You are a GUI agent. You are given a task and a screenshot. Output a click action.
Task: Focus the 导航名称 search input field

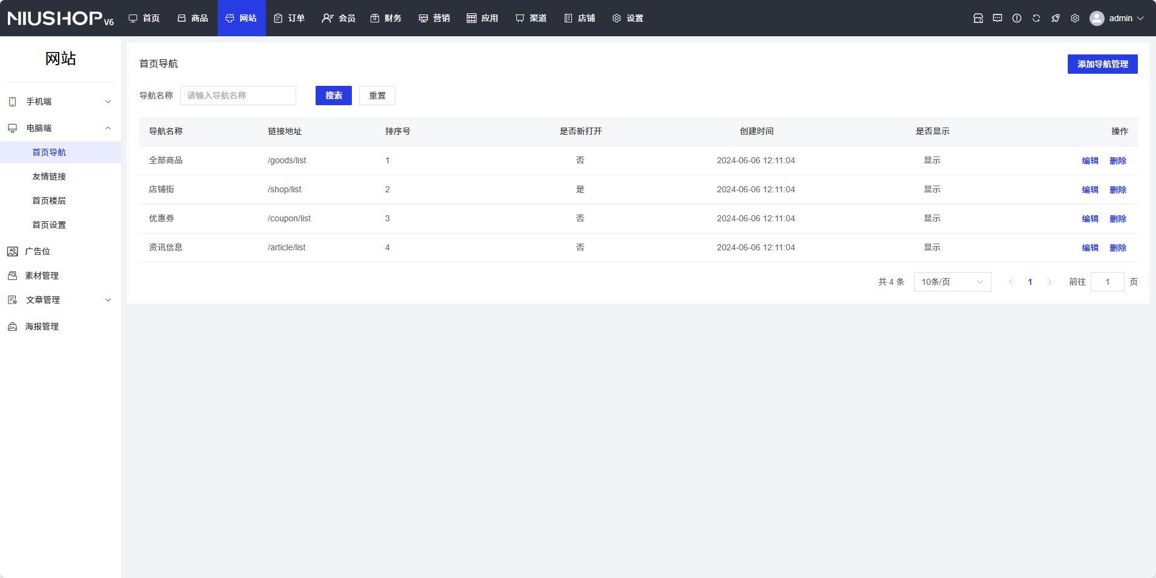pyautogui.click(x=238, y=96)
